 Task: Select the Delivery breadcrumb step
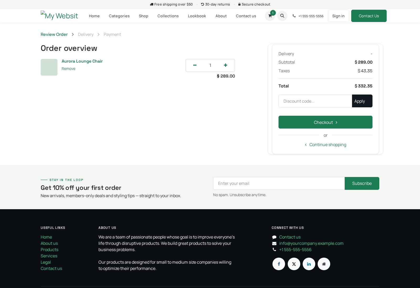pyautogui.click(x=86, y=34)
